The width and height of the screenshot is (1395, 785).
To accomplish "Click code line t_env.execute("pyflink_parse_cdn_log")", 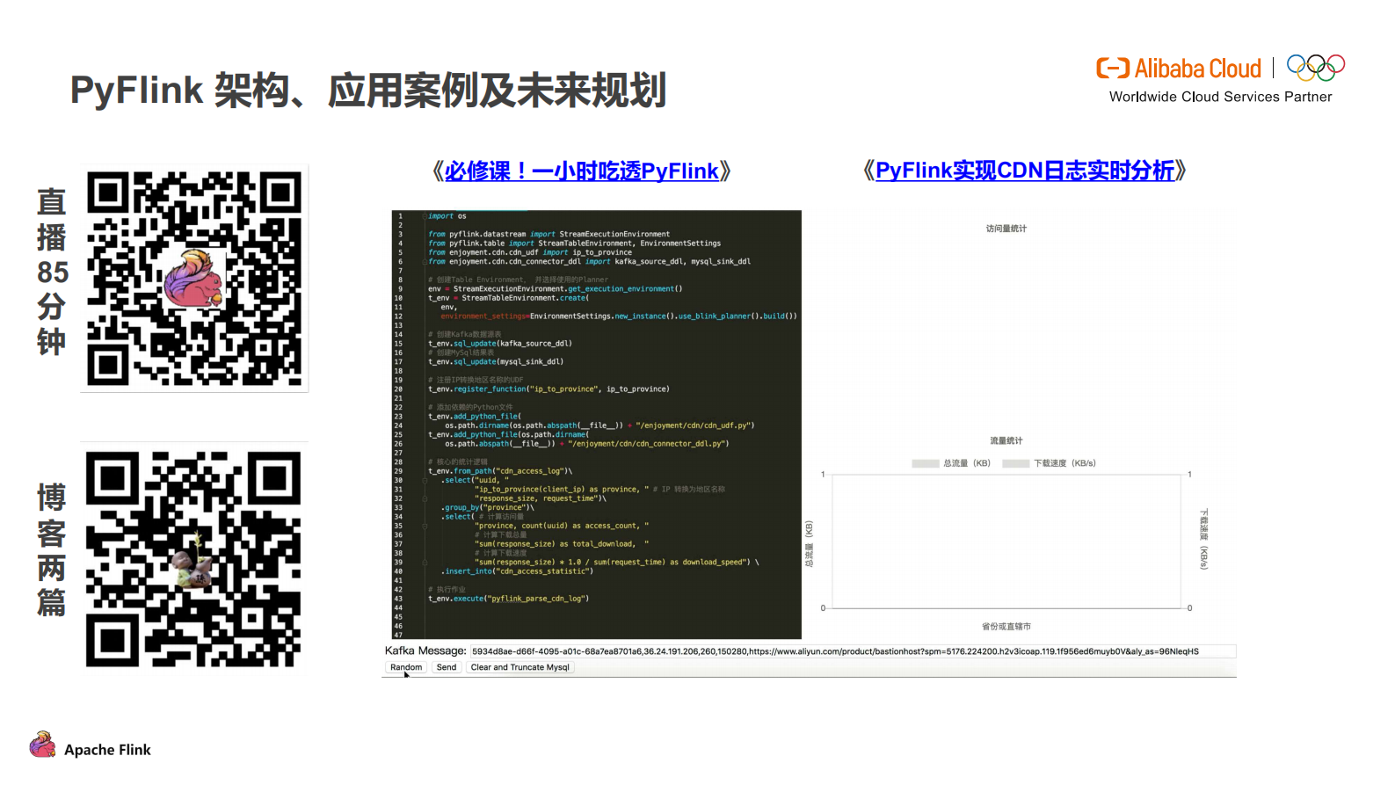I will tap(508, 599).
